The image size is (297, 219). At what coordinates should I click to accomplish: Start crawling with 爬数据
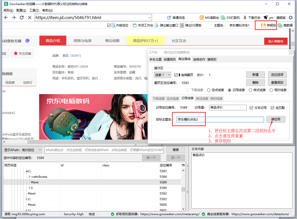(x=285, y=25)
